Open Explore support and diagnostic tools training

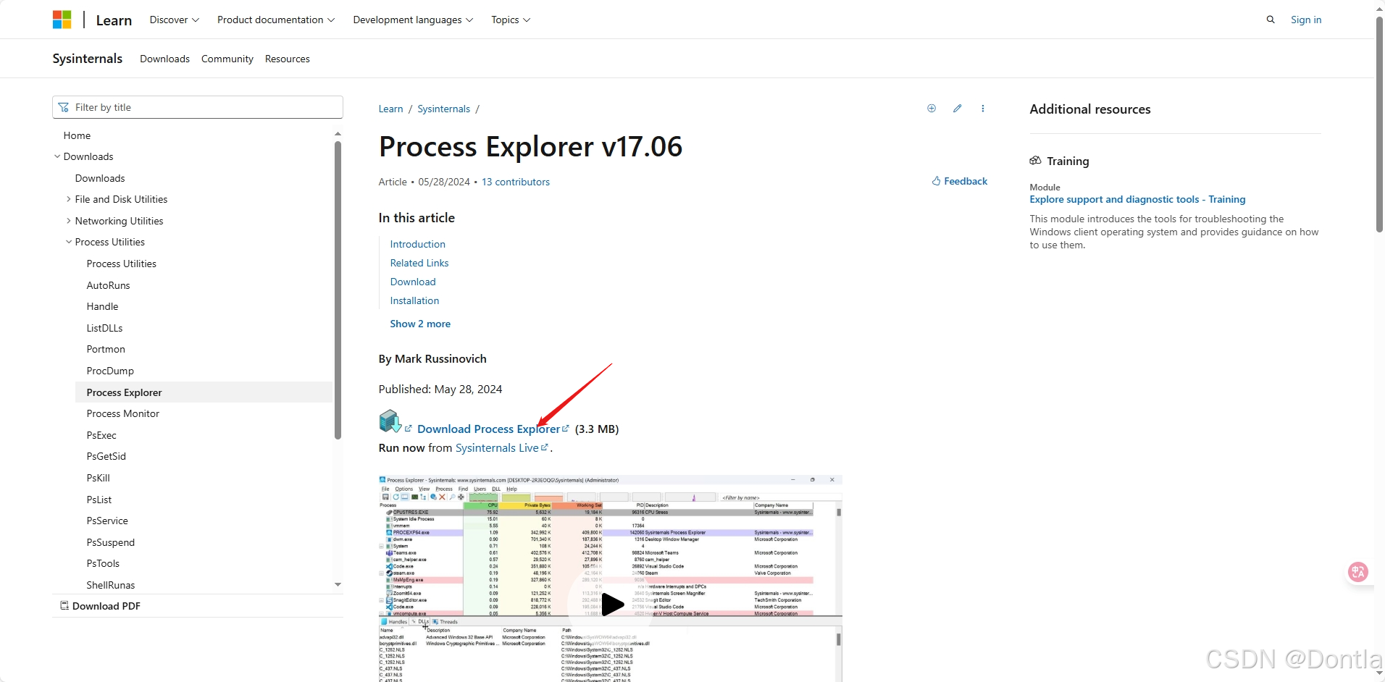1137,199
